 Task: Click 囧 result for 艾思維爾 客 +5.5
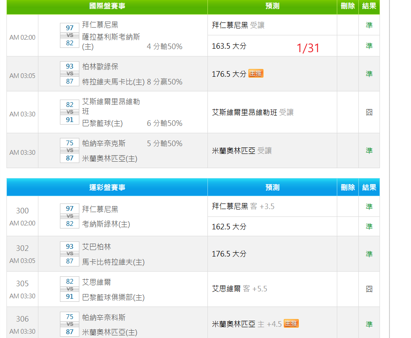pyautogui.click(x=369, y=289)
